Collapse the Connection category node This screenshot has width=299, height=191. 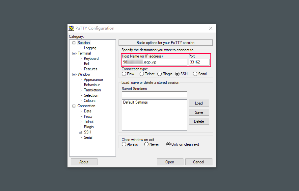pyautogui.click(x=74, y=106)
